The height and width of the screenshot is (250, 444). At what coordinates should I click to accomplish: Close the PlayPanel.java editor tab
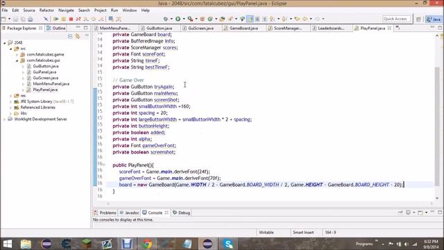[389, 28]
